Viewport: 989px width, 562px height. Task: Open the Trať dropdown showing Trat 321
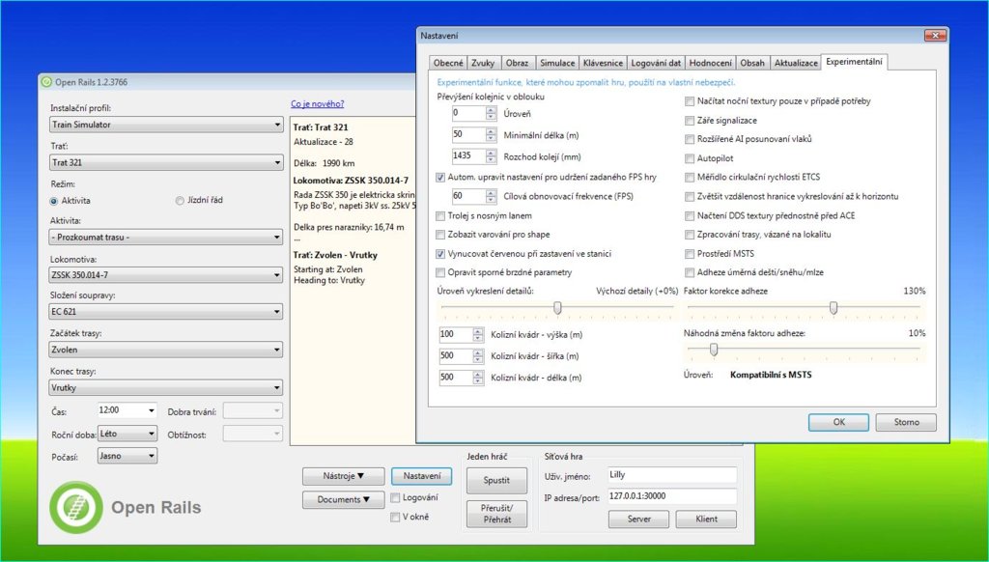166,163
